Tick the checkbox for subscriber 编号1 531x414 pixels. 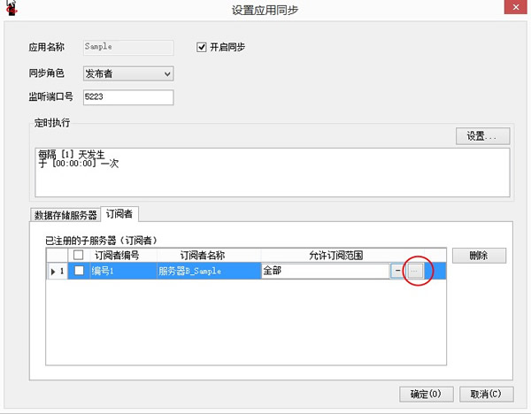pos(79,272)
